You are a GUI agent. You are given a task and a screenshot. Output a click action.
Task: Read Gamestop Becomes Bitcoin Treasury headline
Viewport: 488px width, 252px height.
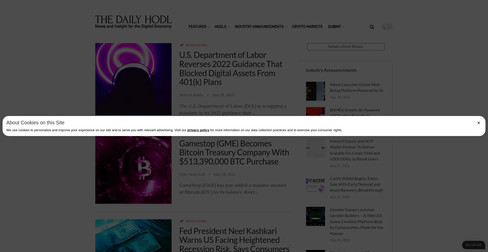[x=234, y=153]
